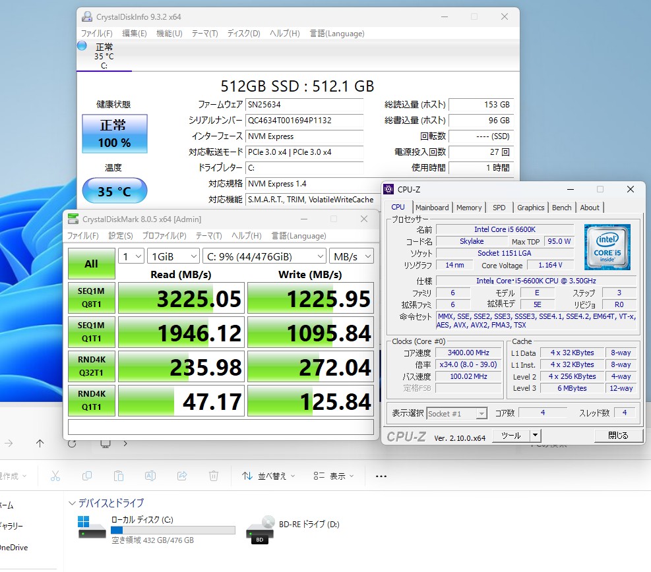The width and height of the screenshot is (651, 572).
Task: Open ファイル(F) menu in CrystalDiskInfo
Action: click(x=96, y=33)
